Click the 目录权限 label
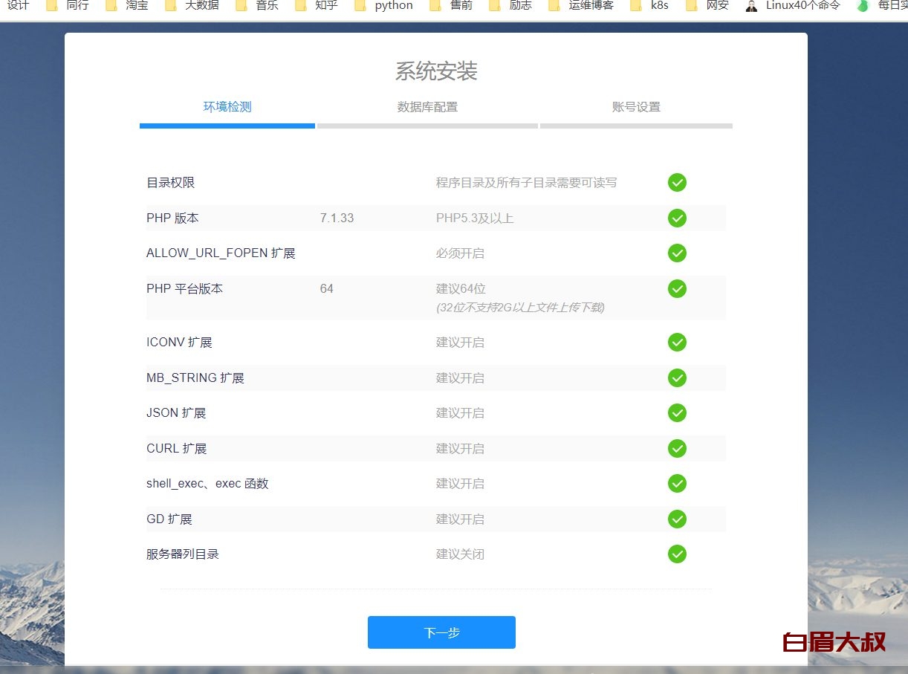Image resolution: width=908 pixels, height=674 pixels. click(x=171, y=183)
